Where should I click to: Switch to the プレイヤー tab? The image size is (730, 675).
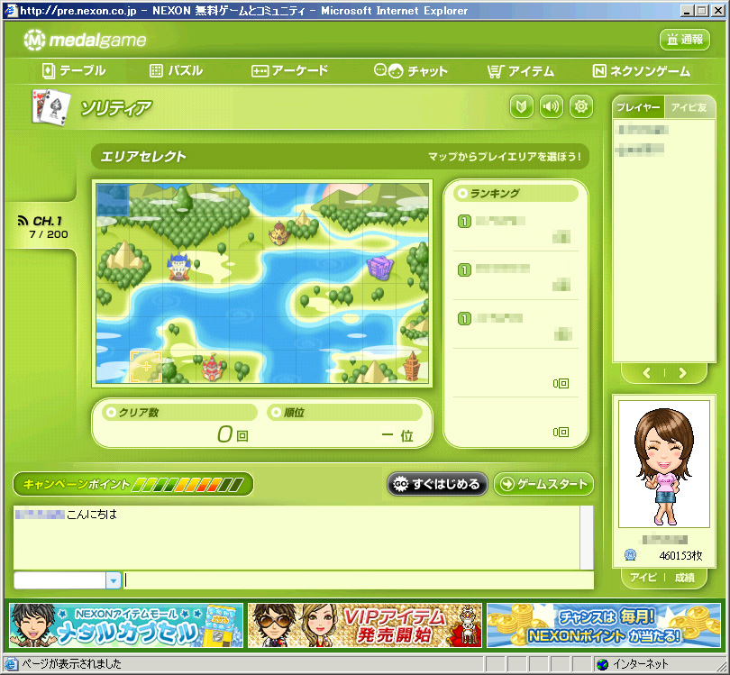click(x=638, y=107)
